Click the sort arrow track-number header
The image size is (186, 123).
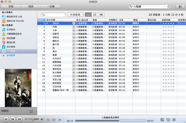click(41, 20)
